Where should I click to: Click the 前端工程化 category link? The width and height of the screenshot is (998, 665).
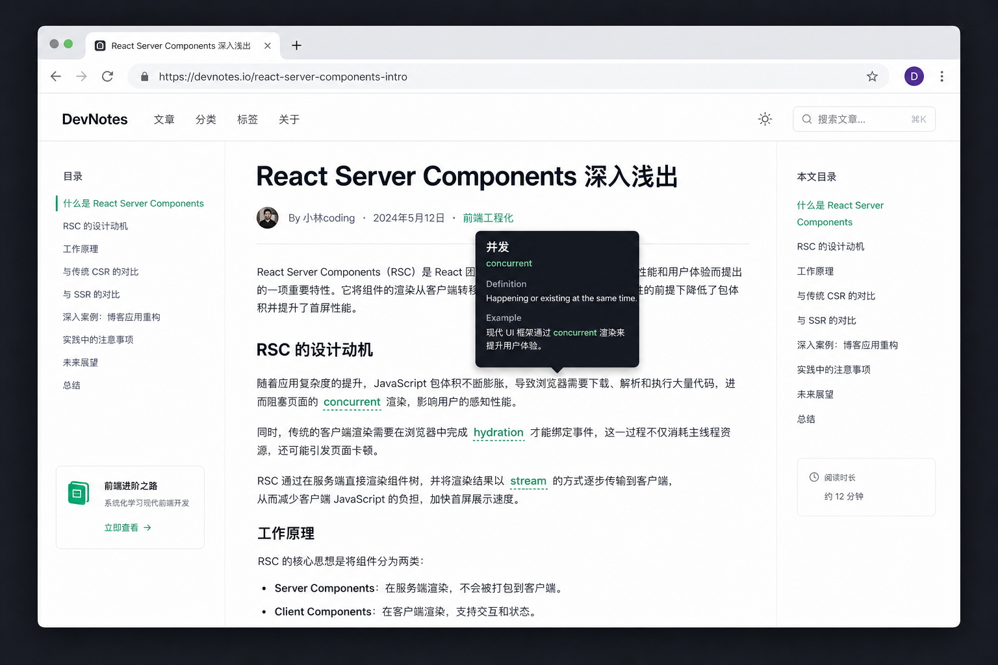(488, 218)
